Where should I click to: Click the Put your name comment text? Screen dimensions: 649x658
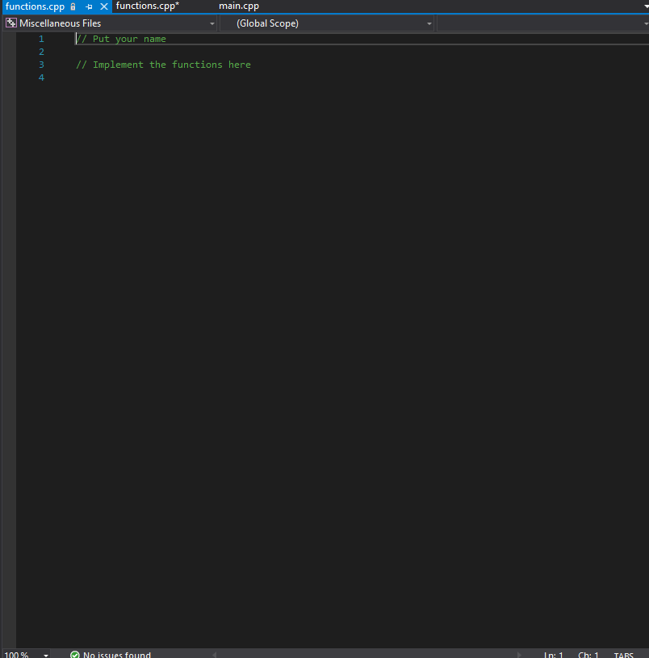pyautogui.click(x=121, y=38)
